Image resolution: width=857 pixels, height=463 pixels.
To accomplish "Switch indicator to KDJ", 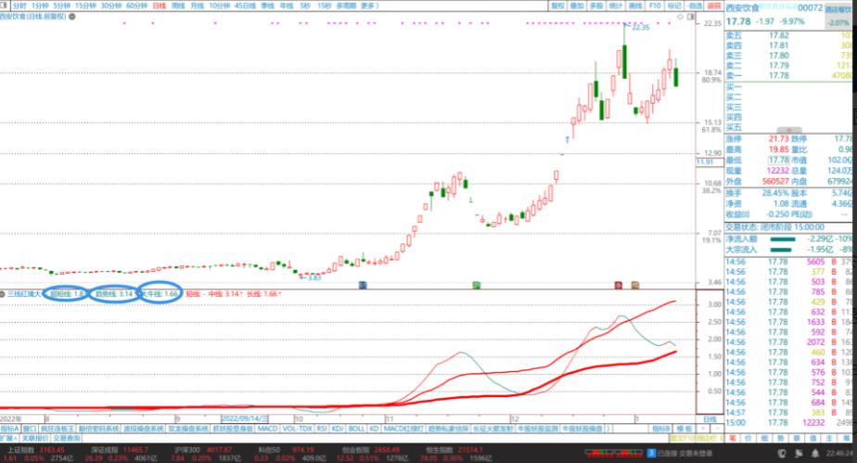I will (x=338, y=429).
